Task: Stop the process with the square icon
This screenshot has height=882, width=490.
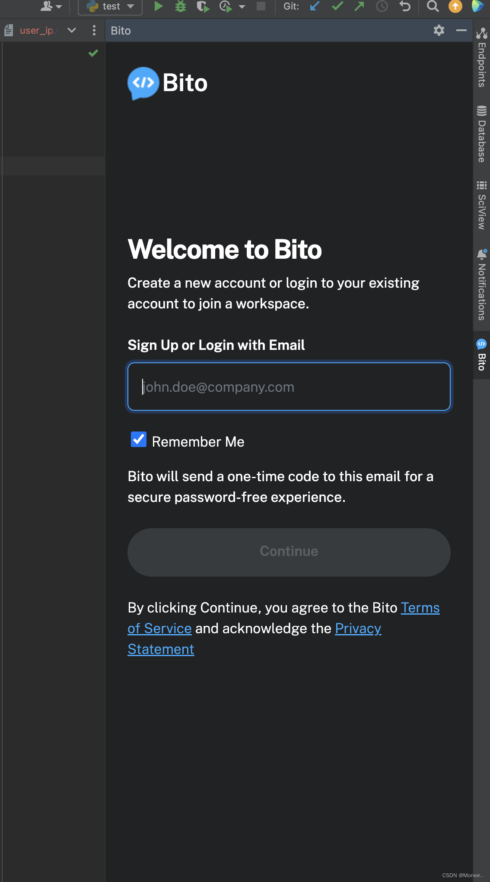Action: tap(261, 6)
